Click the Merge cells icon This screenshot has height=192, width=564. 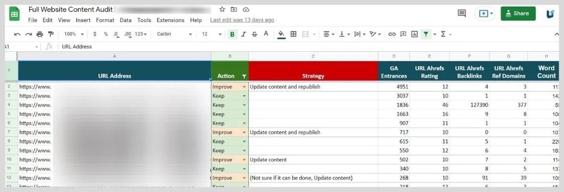pos(305,34)
